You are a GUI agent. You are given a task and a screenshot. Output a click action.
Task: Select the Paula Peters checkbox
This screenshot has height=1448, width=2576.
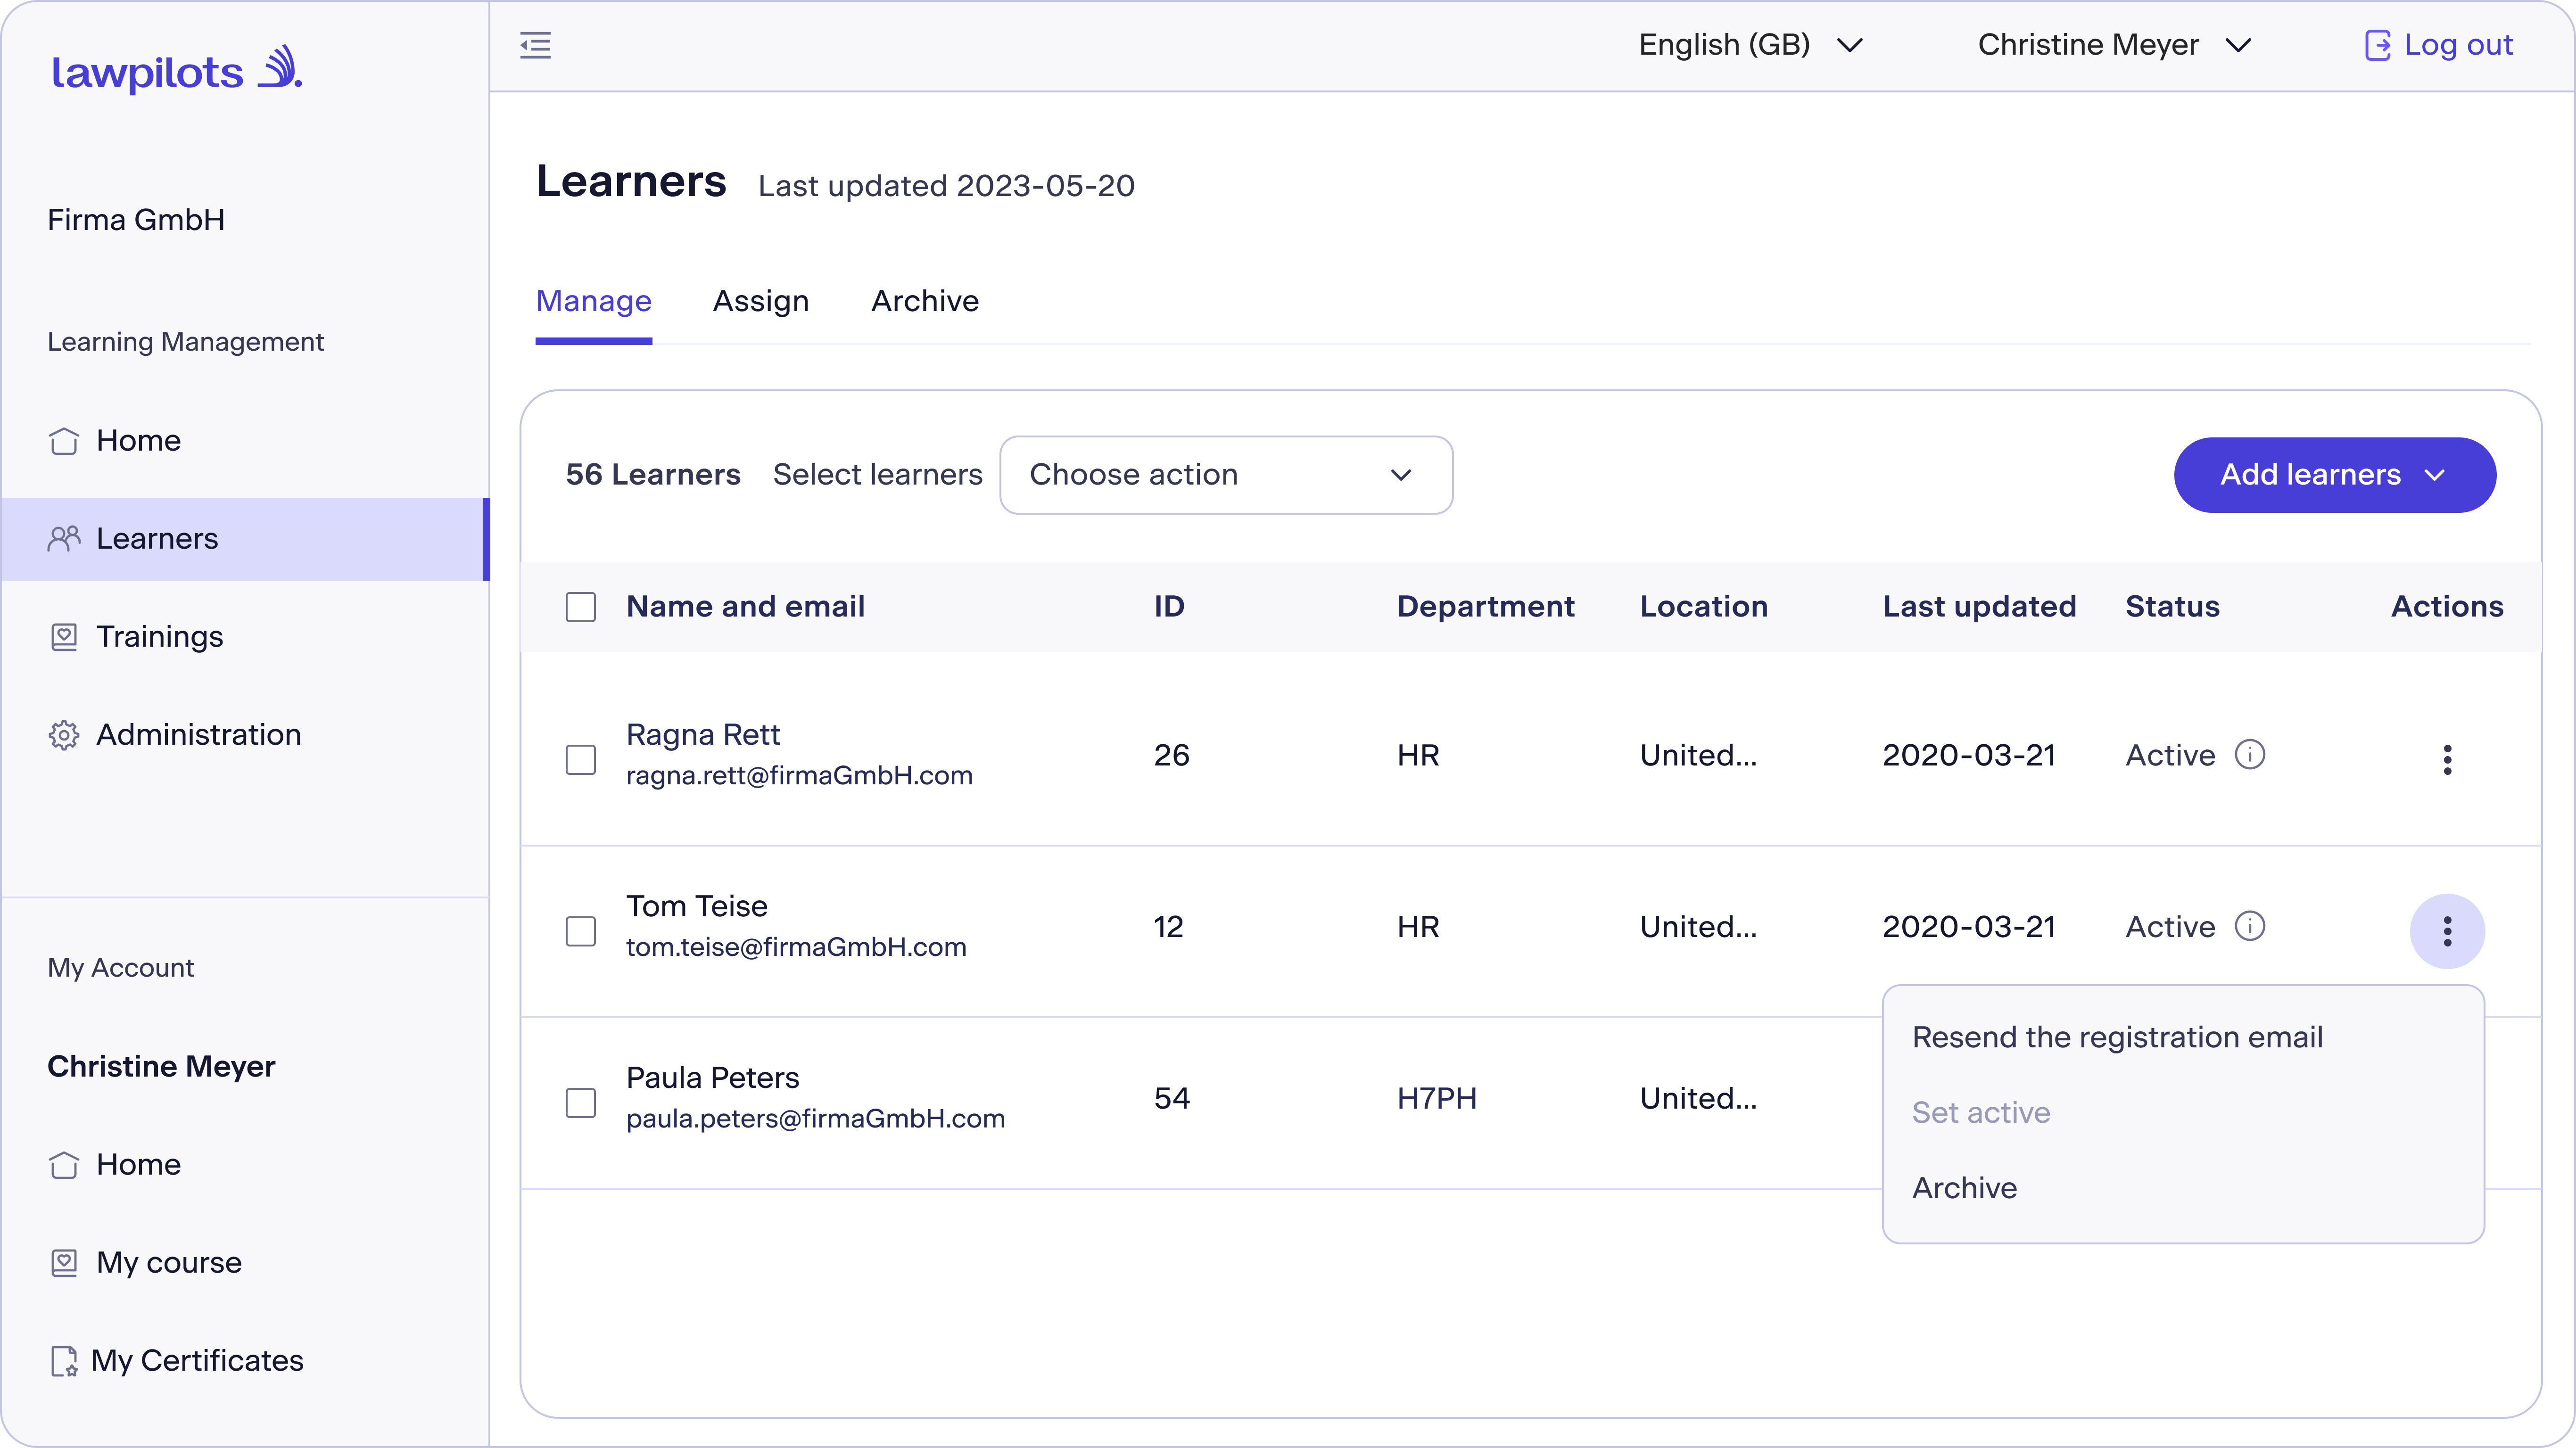point(580,1104)
